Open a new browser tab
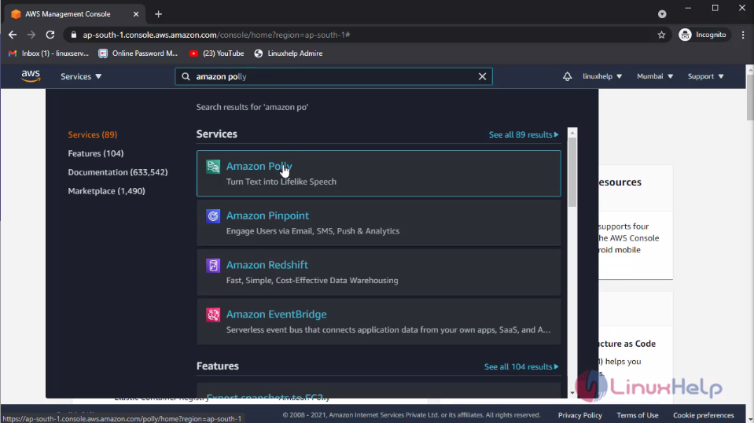Viewport: 754px width, 423px height. 158,14
